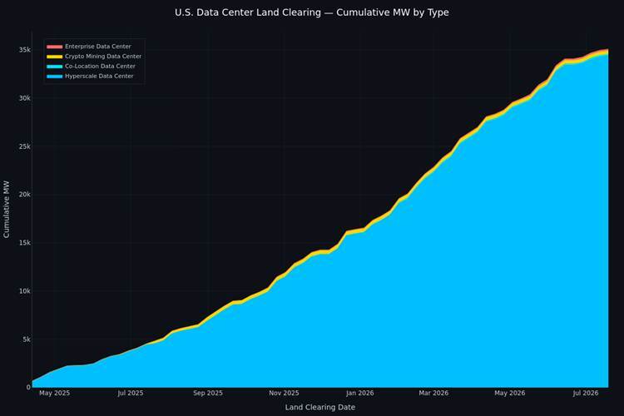Image resolution: width=624 pixels, height=416 pixels.
Task: Click the 'Jul 2025' x-axis tick label
Action: click(131, 394)
